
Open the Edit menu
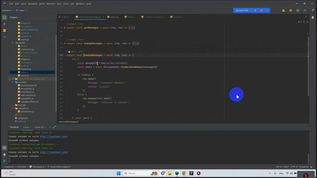click(17, 3)
